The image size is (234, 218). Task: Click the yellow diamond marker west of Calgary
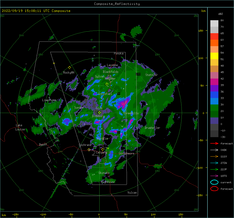coord(89,150)
